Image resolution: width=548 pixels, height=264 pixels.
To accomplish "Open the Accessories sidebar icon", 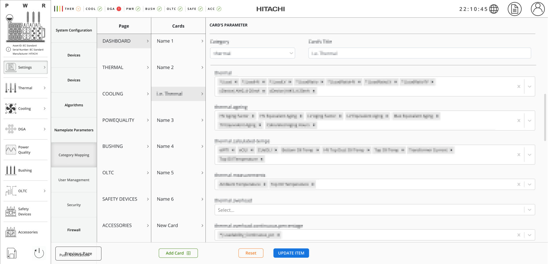I will (11, 232).
